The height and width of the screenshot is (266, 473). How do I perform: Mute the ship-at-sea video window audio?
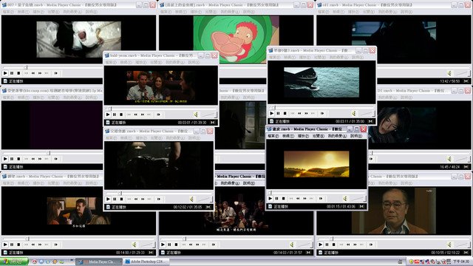click(x=354, y=113)
